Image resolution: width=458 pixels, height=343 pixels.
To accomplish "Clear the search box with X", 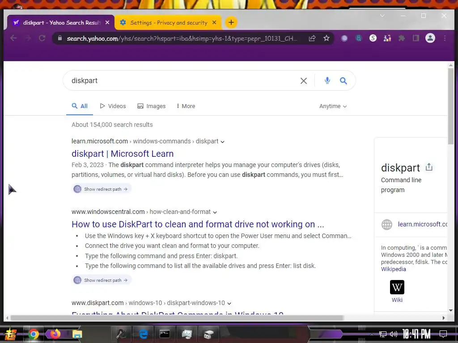I will point(304,81).
